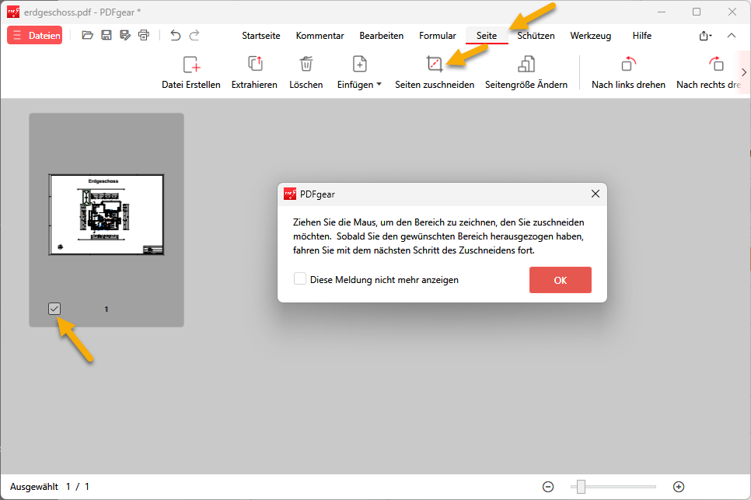Close the PDFgear message dialog
Image resolution: width=751 pixels, height=500 pixels.
pos(596,194)
